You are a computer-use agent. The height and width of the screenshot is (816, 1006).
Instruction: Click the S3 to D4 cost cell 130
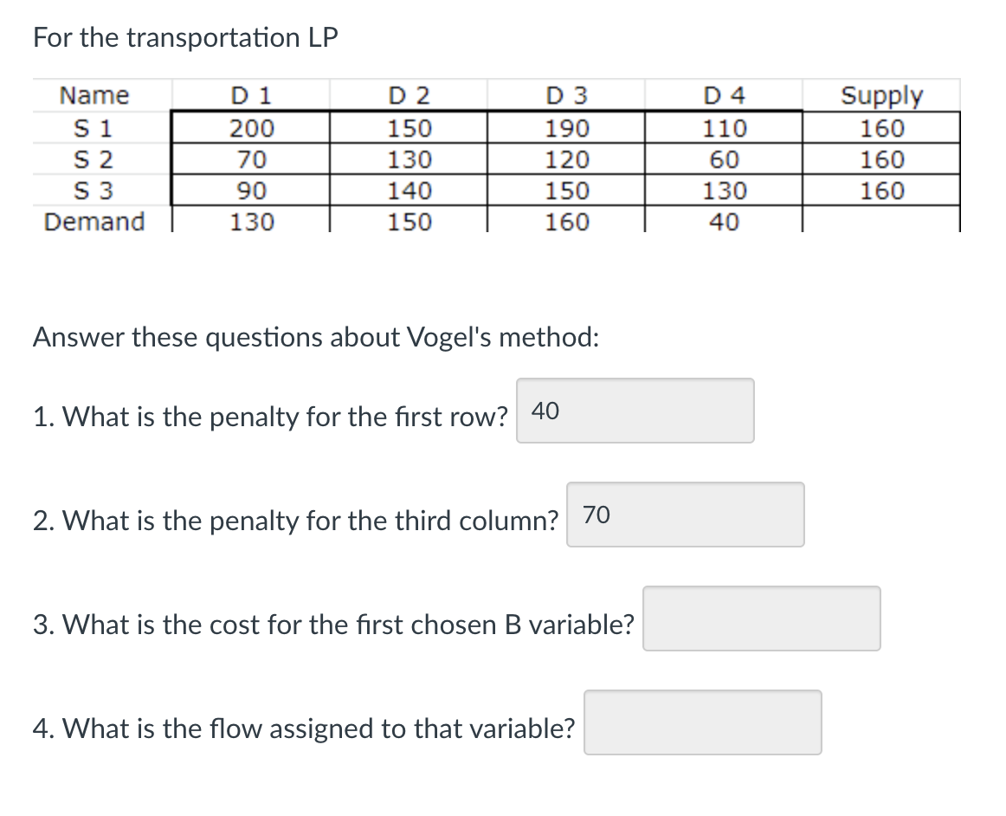[725, 191]
